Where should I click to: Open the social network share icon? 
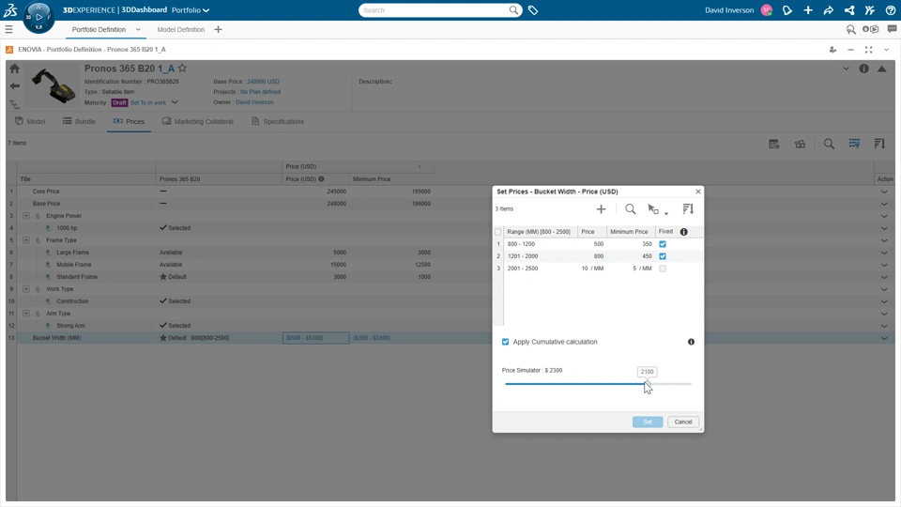point(849,10)
